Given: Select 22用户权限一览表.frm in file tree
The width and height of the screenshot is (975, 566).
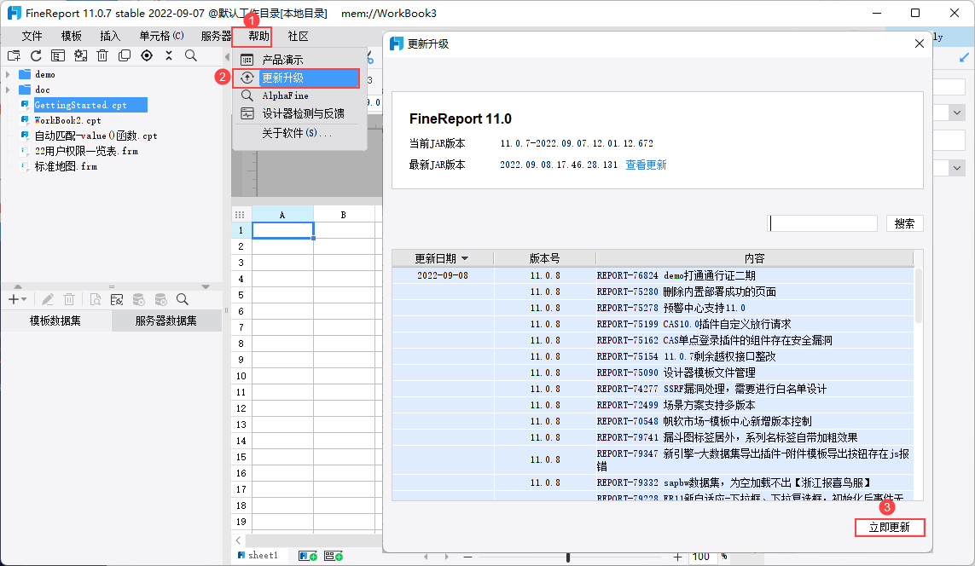Looking at the screenshot, I should (86, 151).
